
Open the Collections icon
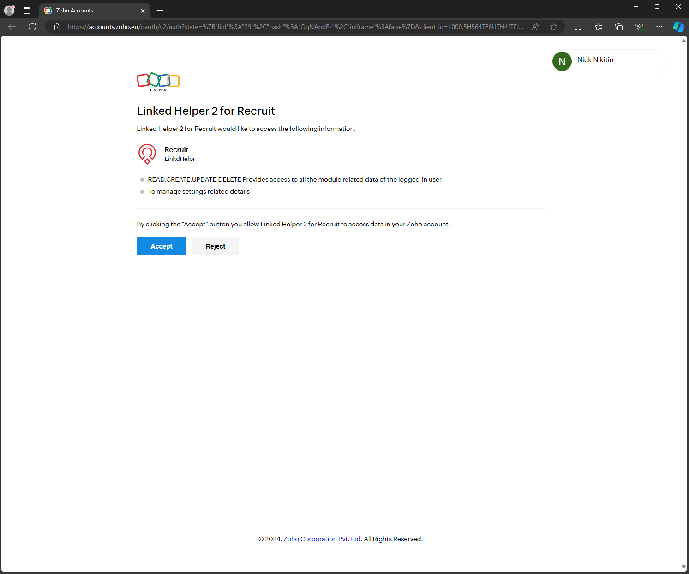tap(619, 27)
